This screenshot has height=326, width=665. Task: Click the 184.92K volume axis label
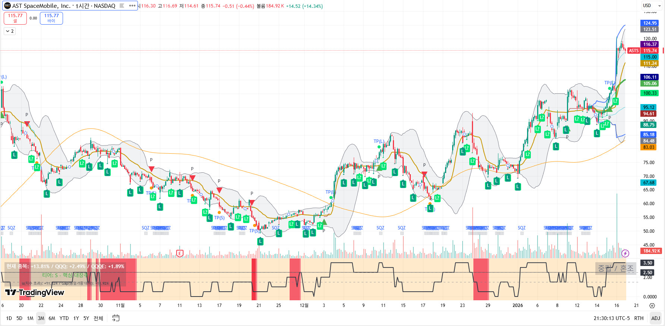(x=651, y=251)
